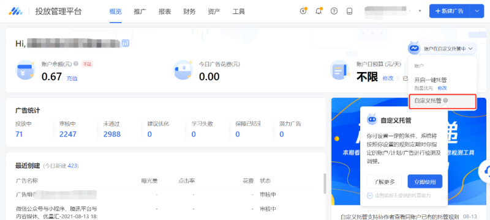This screenshot has width=490, height=220.
Task: Open 建议优化 count 0
Action: 149,134
